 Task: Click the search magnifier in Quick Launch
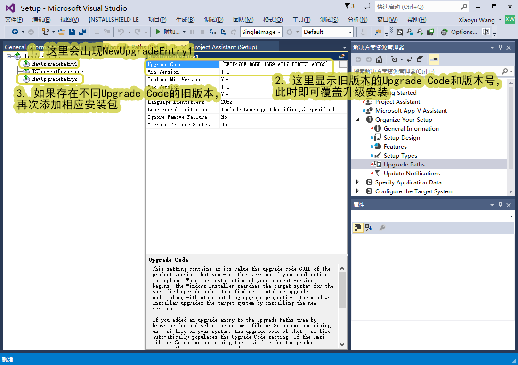click(464, 7)
